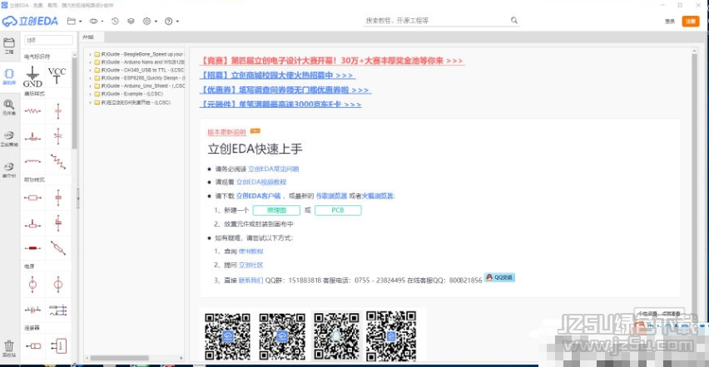Open the 元件库 component search icon

[x=9, y=107]
